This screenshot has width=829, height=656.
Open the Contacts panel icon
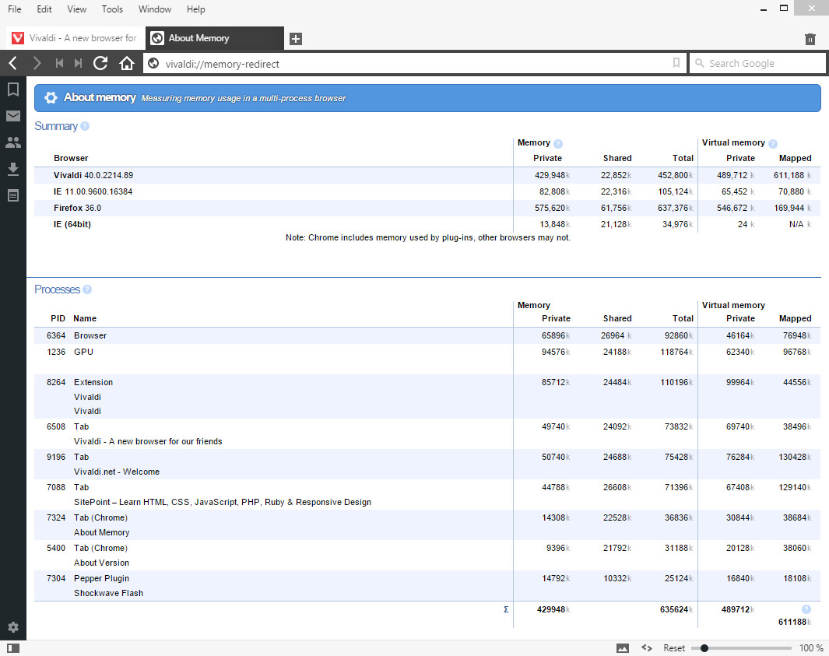point(12,142)
